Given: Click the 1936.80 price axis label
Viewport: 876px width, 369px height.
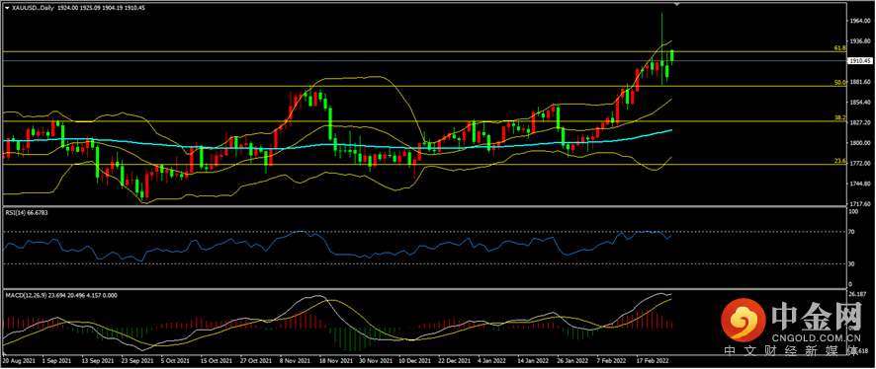Looking at the screenshot, I should (860, 41).
